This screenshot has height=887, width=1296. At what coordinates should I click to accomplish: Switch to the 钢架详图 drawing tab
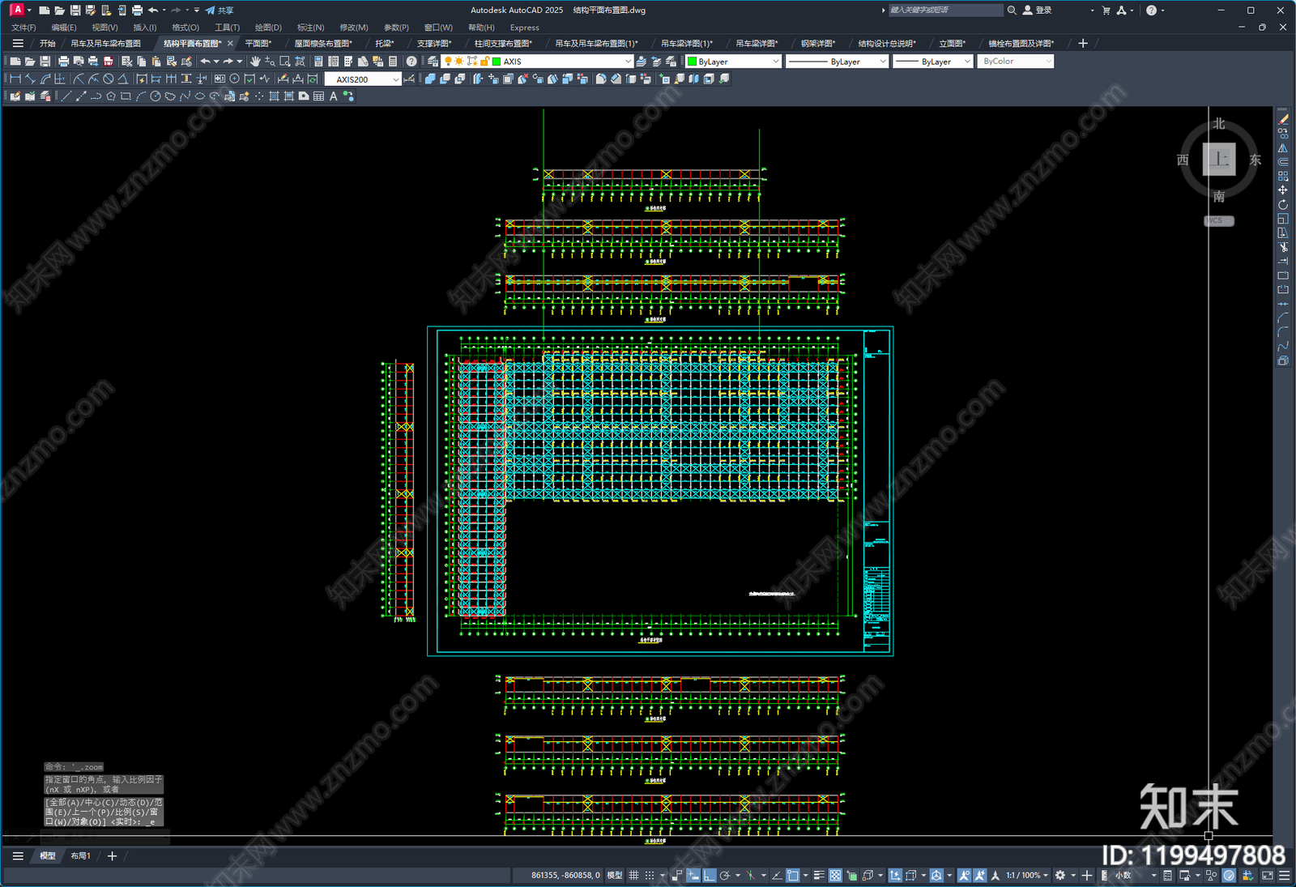tap(817, 44)
